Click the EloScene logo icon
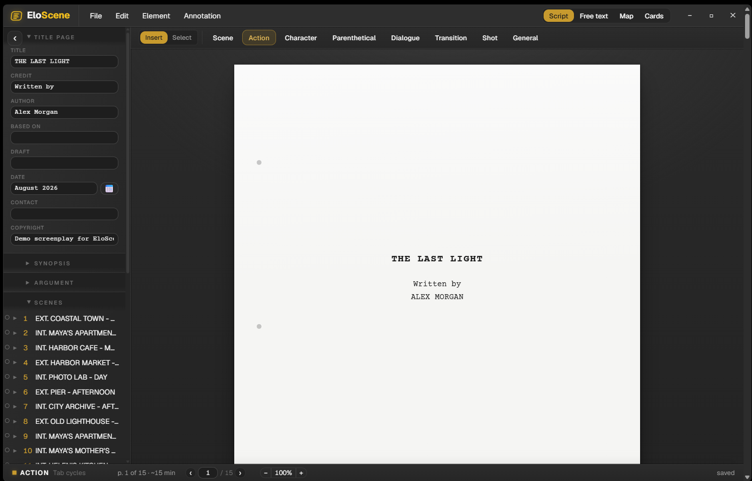 (16, 16)
